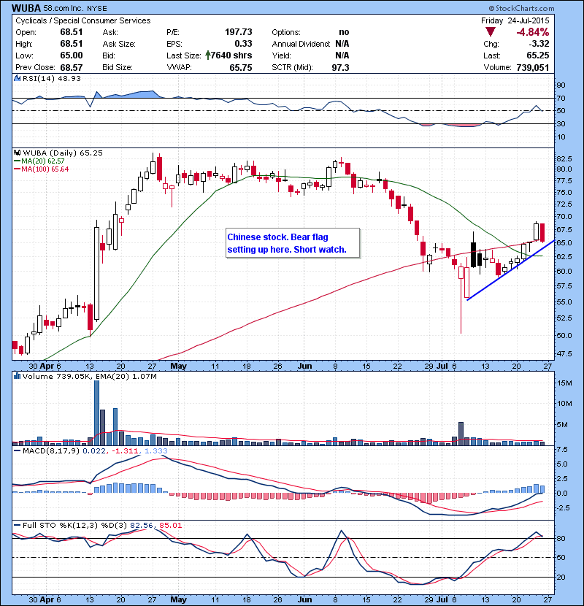Click the WUBA (Daily) 65.25 legend
Screen dimensions: 584x606
click(x=63, y=153)
